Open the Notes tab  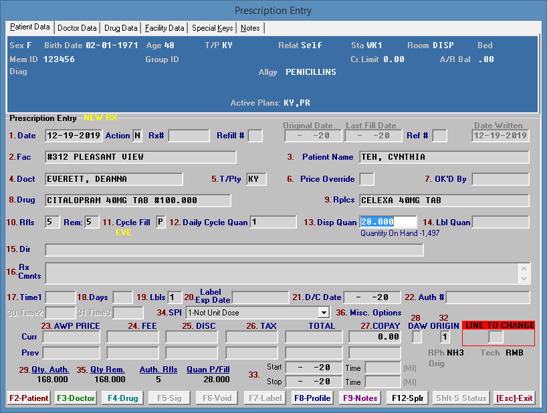(251, 28)
